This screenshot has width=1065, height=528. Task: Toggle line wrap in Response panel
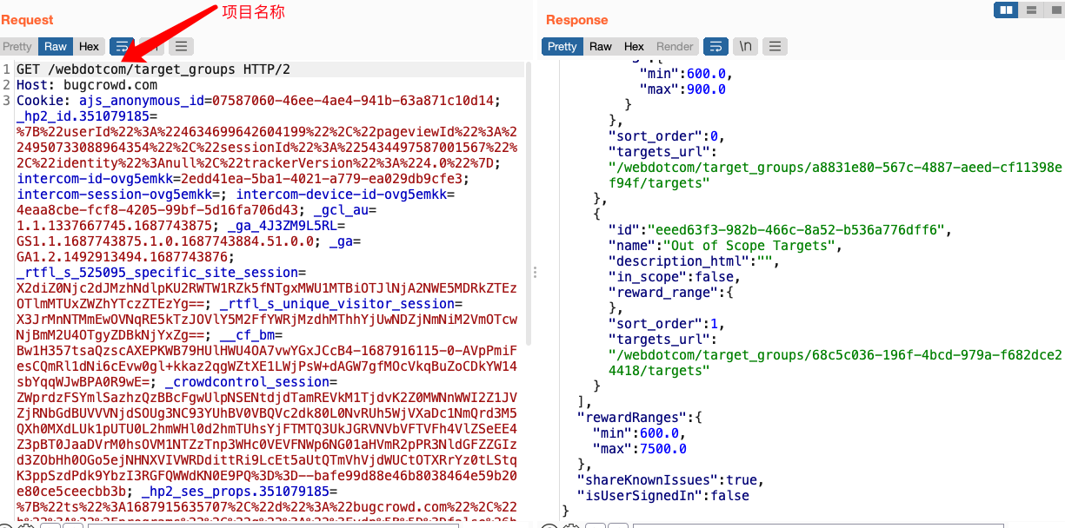716,46
